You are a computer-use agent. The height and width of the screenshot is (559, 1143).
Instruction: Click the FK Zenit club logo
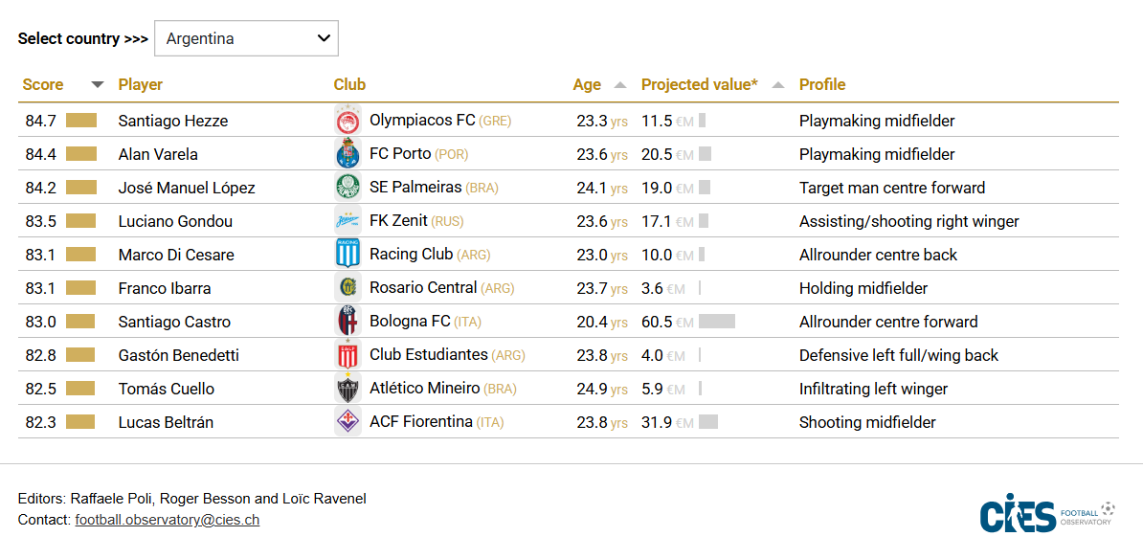[x=347, y=221]
